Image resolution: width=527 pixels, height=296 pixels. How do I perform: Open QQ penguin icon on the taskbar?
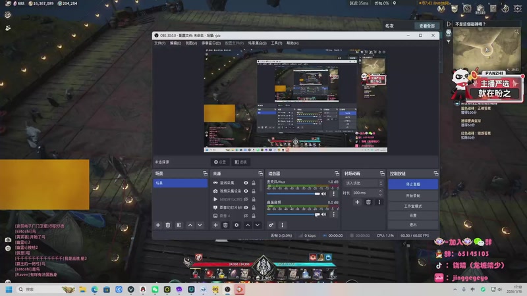click(143, 289)
